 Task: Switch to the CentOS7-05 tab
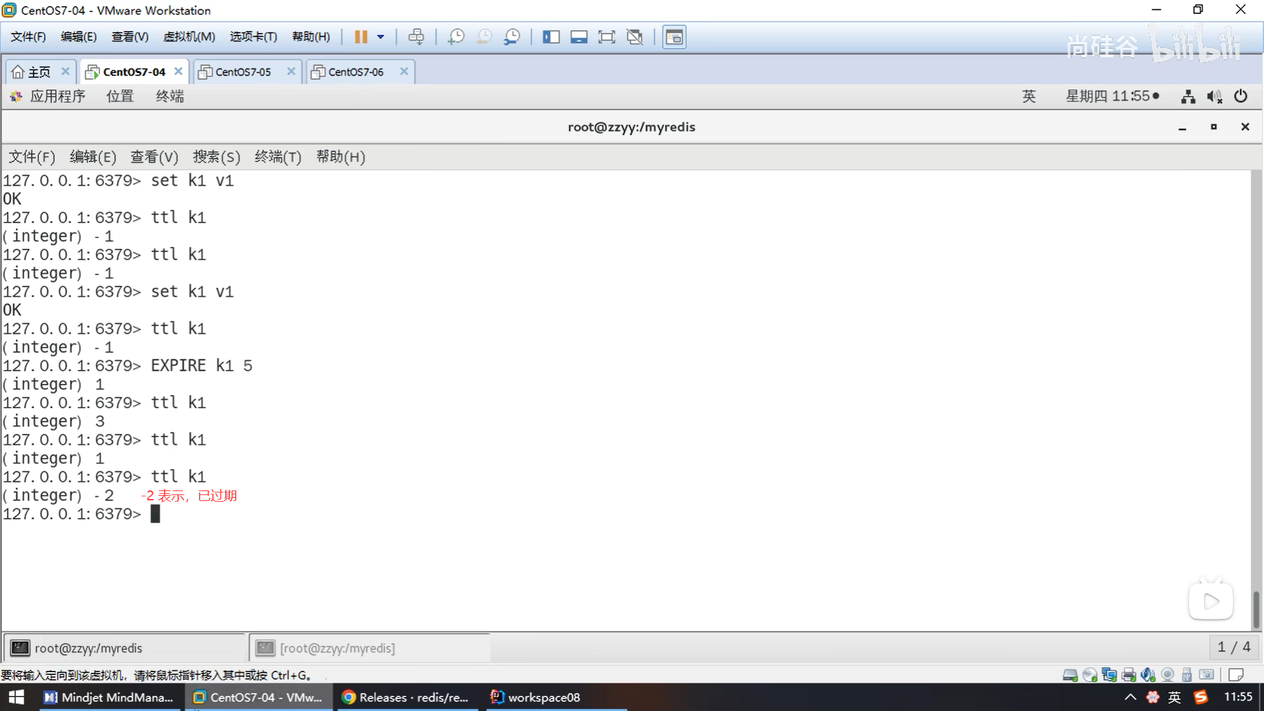(243, 72)
